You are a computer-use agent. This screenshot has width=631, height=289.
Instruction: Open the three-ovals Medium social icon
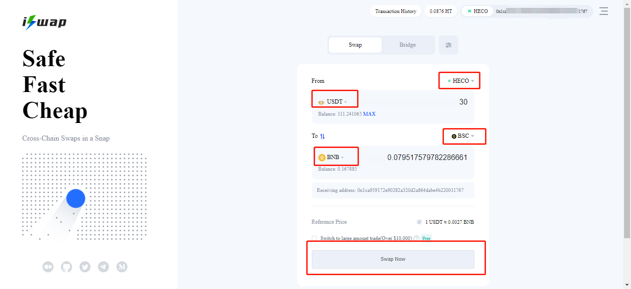coord(48,267)
